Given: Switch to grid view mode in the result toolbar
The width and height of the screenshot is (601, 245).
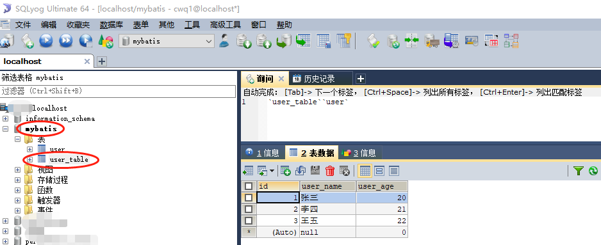Looking at the screenshot, I should pos(365,171).
